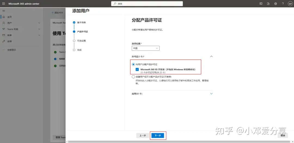294x143 pixels.
Task: Go to 基本信息 wizard step
Action: 82,23
